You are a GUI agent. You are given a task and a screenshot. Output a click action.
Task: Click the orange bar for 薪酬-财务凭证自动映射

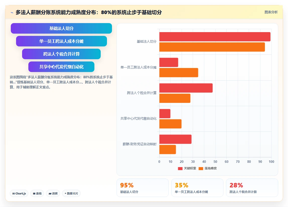tap(167, 150)
